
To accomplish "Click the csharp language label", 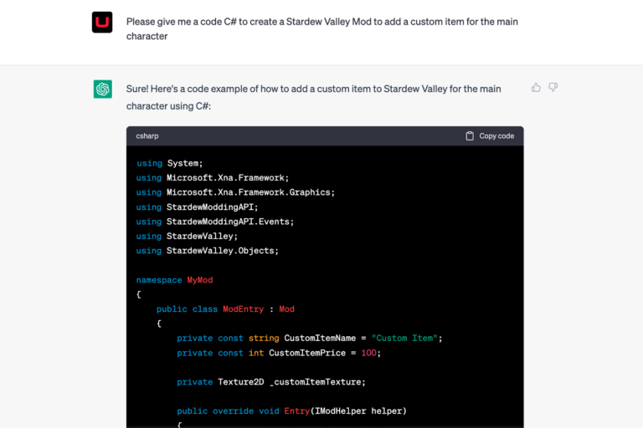I will (147, 136).
